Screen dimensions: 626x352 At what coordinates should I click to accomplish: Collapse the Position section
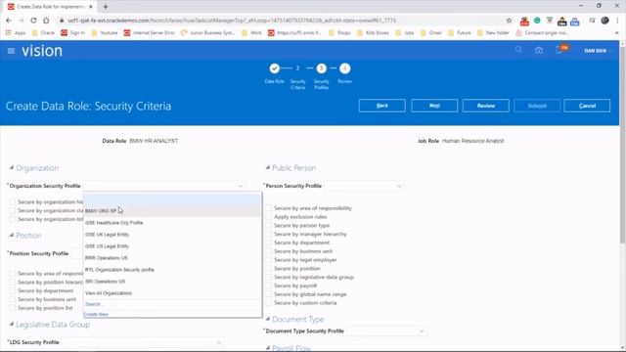click(x=12, y=235)
